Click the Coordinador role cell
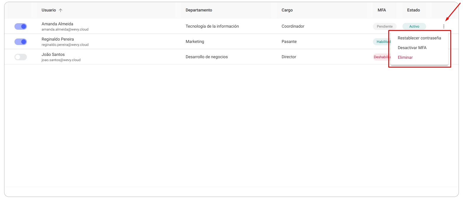The width and height of the screenshot is (463, 199). (x=293, y=26)
